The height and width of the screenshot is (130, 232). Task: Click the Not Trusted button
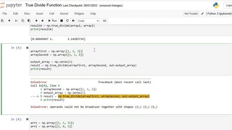coord(191,14)
